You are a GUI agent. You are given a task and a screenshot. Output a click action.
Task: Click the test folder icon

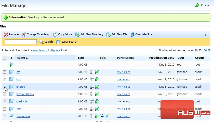click(x=11, y=109)
